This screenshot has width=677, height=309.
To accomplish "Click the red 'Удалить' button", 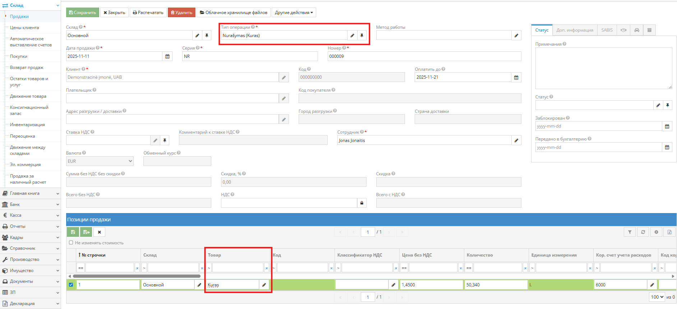I will (181, 13).
